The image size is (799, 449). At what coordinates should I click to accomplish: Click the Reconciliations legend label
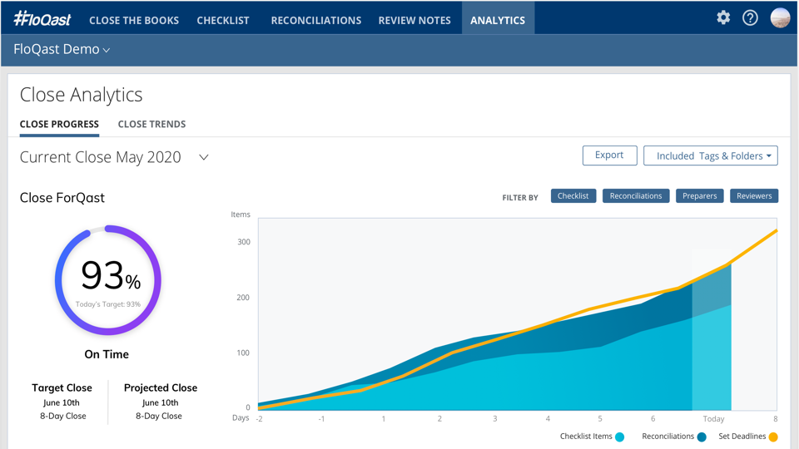(668, 437)
